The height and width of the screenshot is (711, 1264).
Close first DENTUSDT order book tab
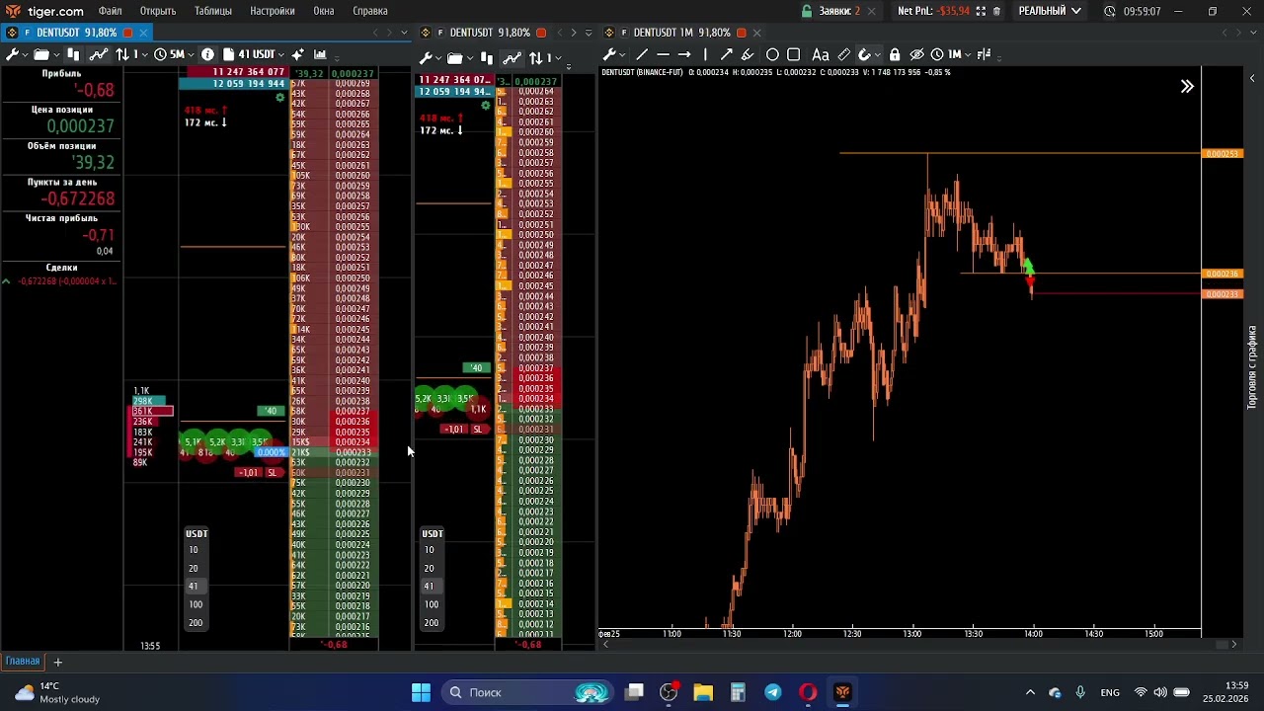[143, 33]
